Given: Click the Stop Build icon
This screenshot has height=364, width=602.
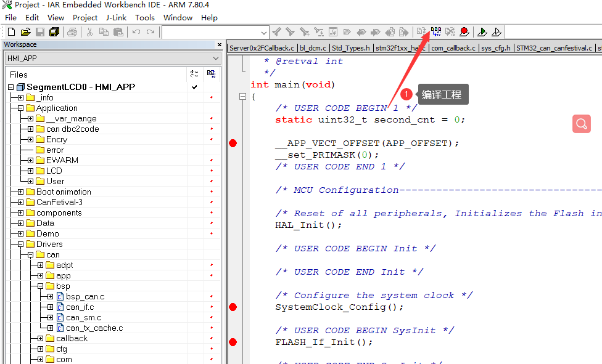Looking at the screenshot, I should tap(450, 32).
